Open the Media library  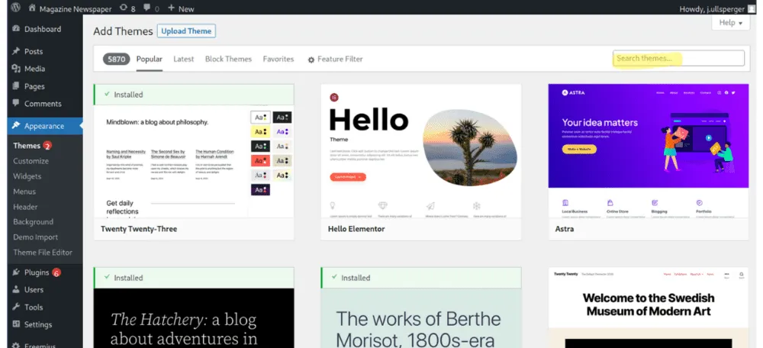coord(45,69)
